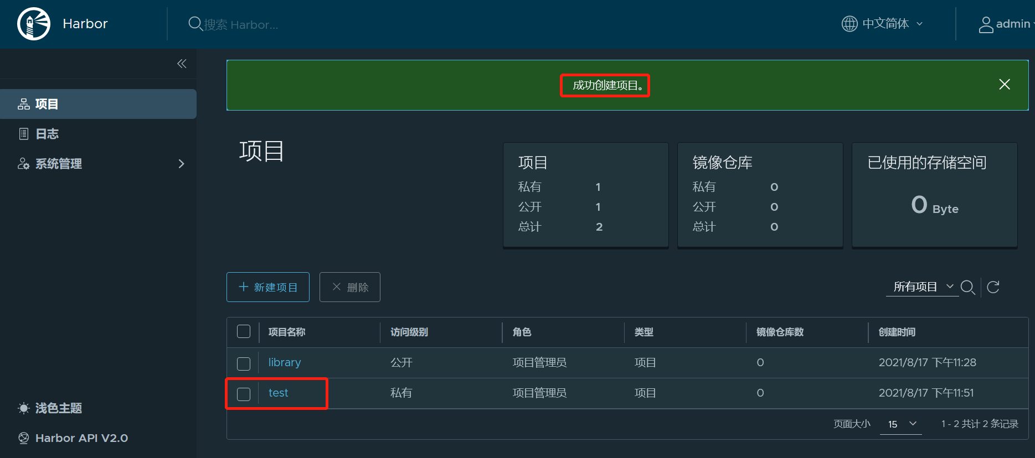Click the 成功创建项目 message text
The image size is (1035, 458).
pyautogui.click(x=608, y=85)
